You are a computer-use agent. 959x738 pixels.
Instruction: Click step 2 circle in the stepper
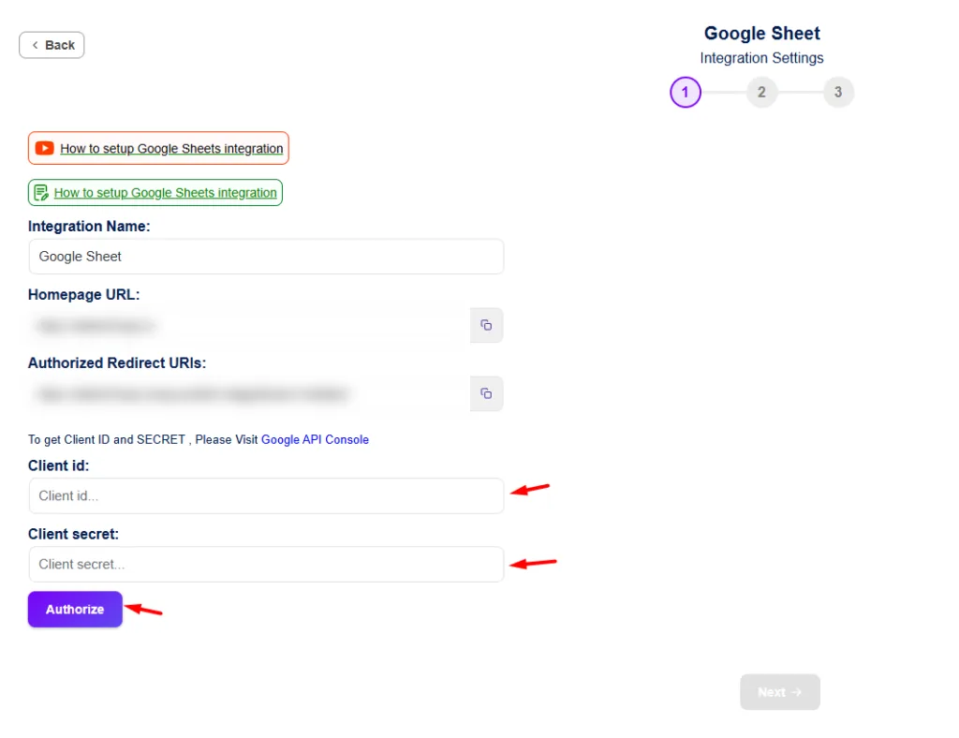click(x=761, y=92)
